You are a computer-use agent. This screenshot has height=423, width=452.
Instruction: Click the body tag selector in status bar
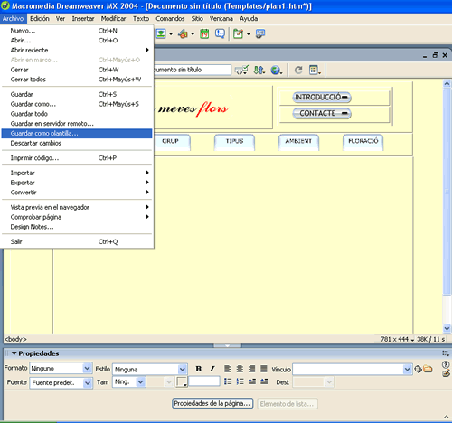(15, 339)
